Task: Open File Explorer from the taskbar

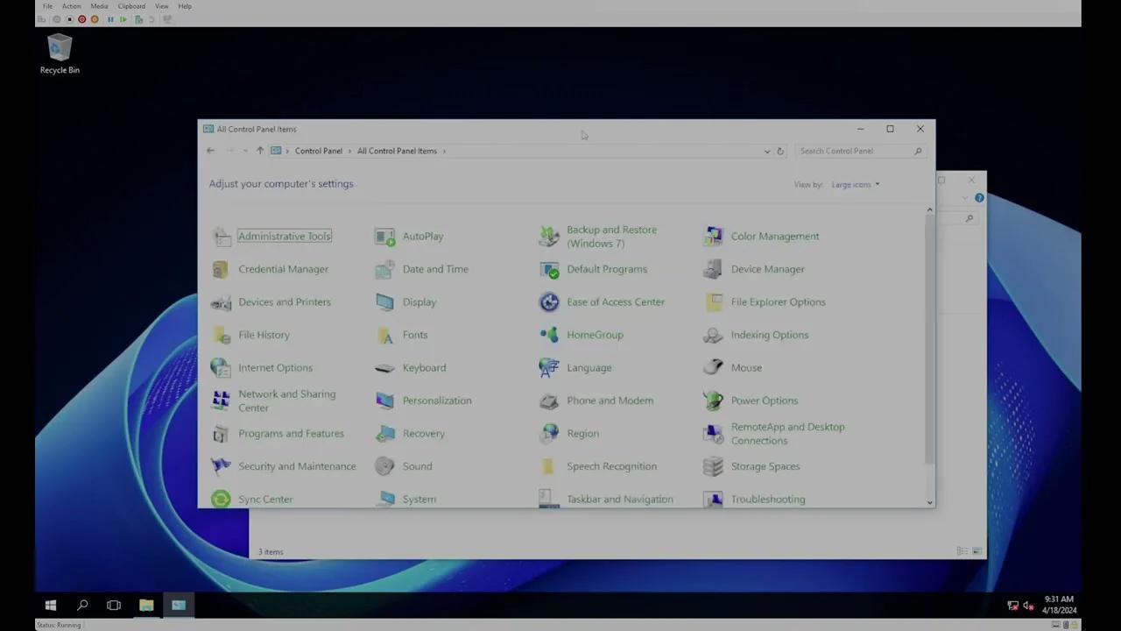Action: pos(146,606)
